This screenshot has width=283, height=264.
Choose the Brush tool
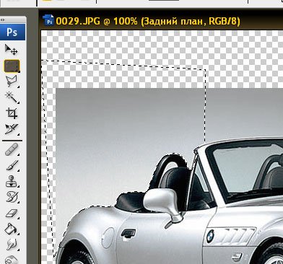tap(12, 165)
